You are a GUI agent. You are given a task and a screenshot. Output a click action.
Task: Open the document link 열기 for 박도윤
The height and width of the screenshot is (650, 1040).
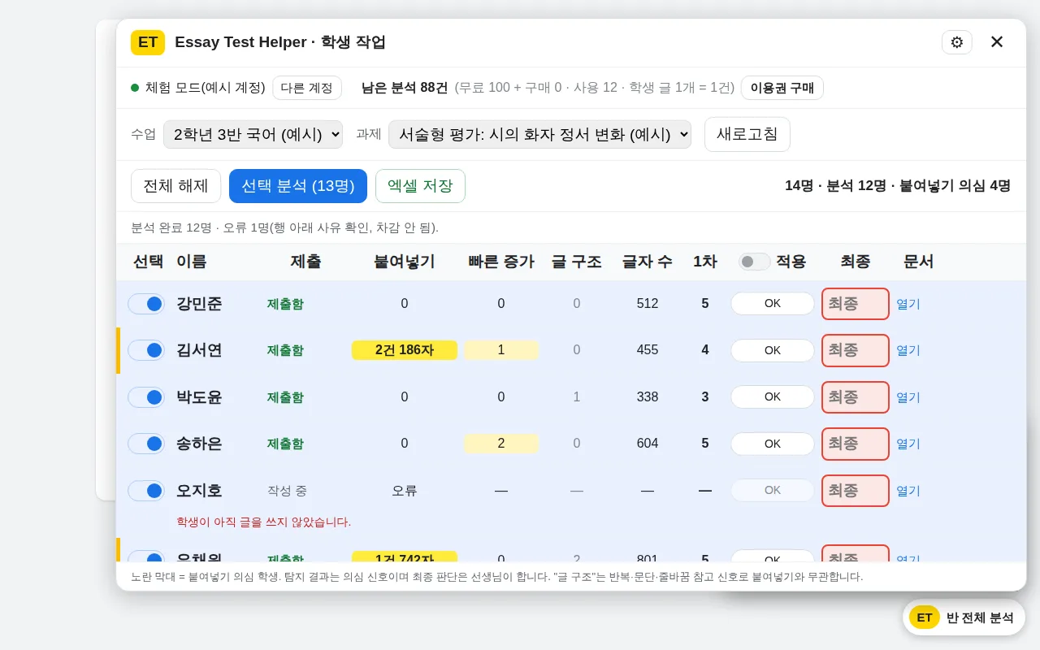pyautogui.click(x=908, y=397)
